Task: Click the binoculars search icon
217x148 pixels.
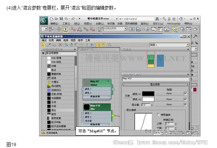Action: click(157, 19)
